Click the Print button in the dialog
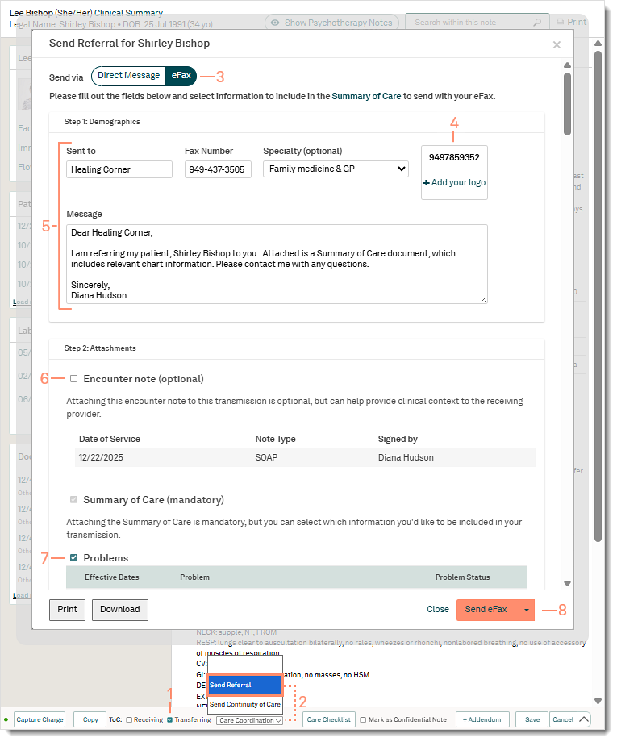The width and height of the screenshot is (617, 742). click(67, 610)
